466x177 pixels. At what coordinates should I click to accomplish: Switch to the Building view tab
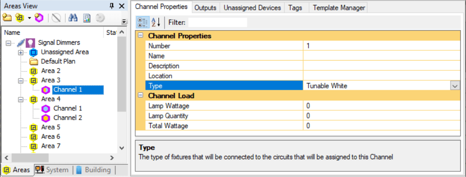(x=93, y=170)
